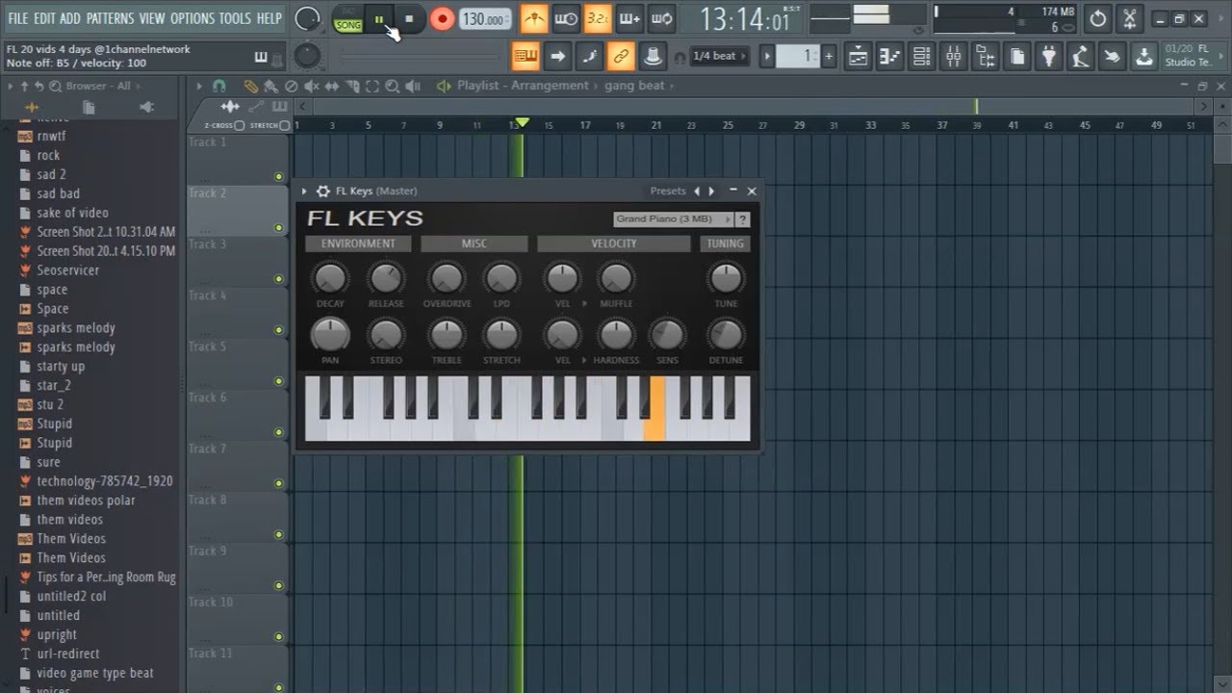1232x693 pixels.
Task: Toggle the 3-2-1 countdown before recording
Action: pyautogui.click(x=598, y=18)
